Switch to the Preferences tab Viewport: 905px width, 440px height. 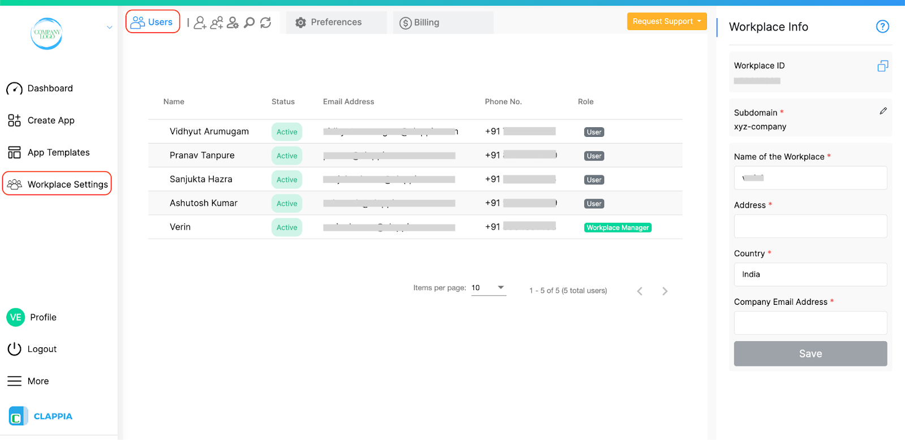pos(336,23)
